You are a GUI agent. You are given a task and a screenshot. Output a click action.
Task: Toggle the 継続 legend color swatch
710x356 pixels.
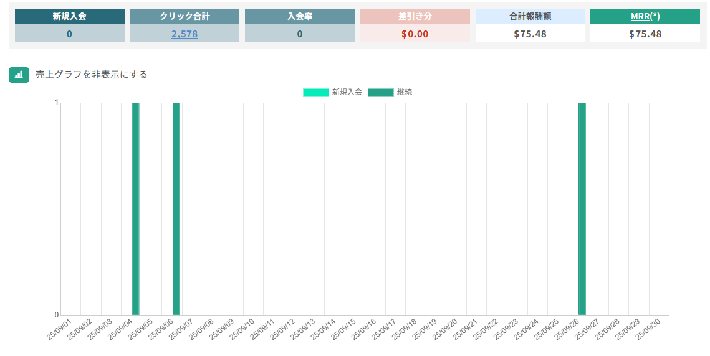tap(380, 92)
